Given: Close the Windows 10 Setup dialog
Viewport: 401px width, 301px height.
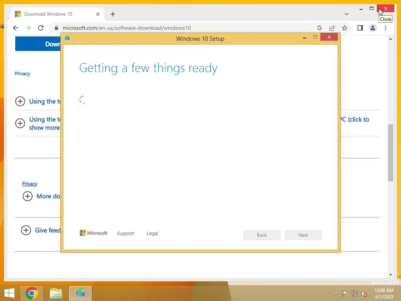Looking at the screenshot, I should (x=329, y=37).
